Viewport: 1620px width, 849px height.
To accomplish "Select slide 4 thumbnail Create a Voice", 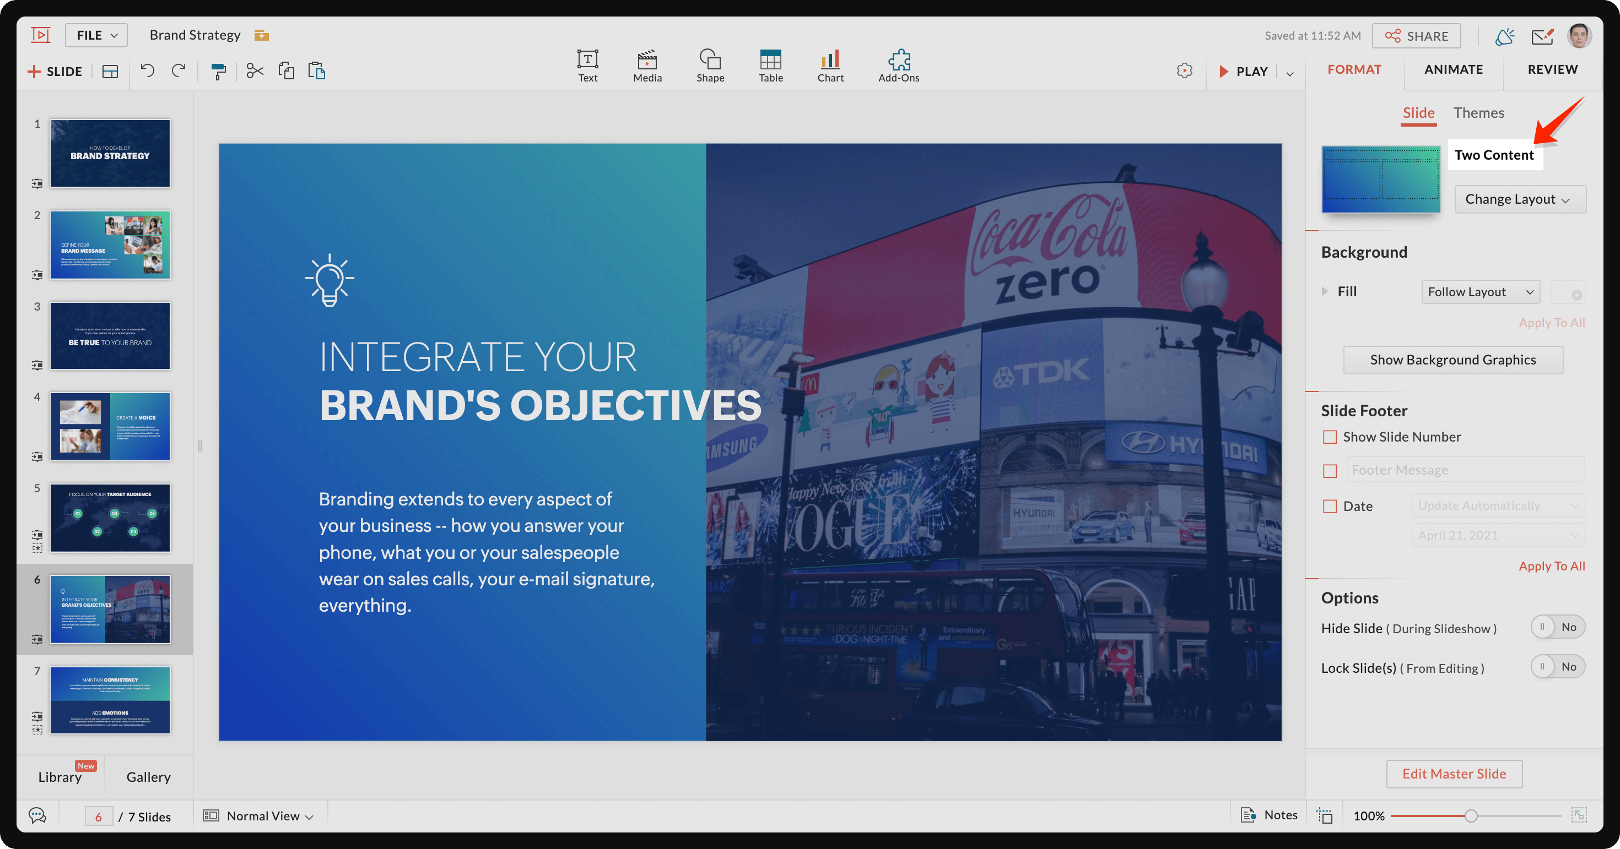I will pyautogui.click(x=110, y=427).
